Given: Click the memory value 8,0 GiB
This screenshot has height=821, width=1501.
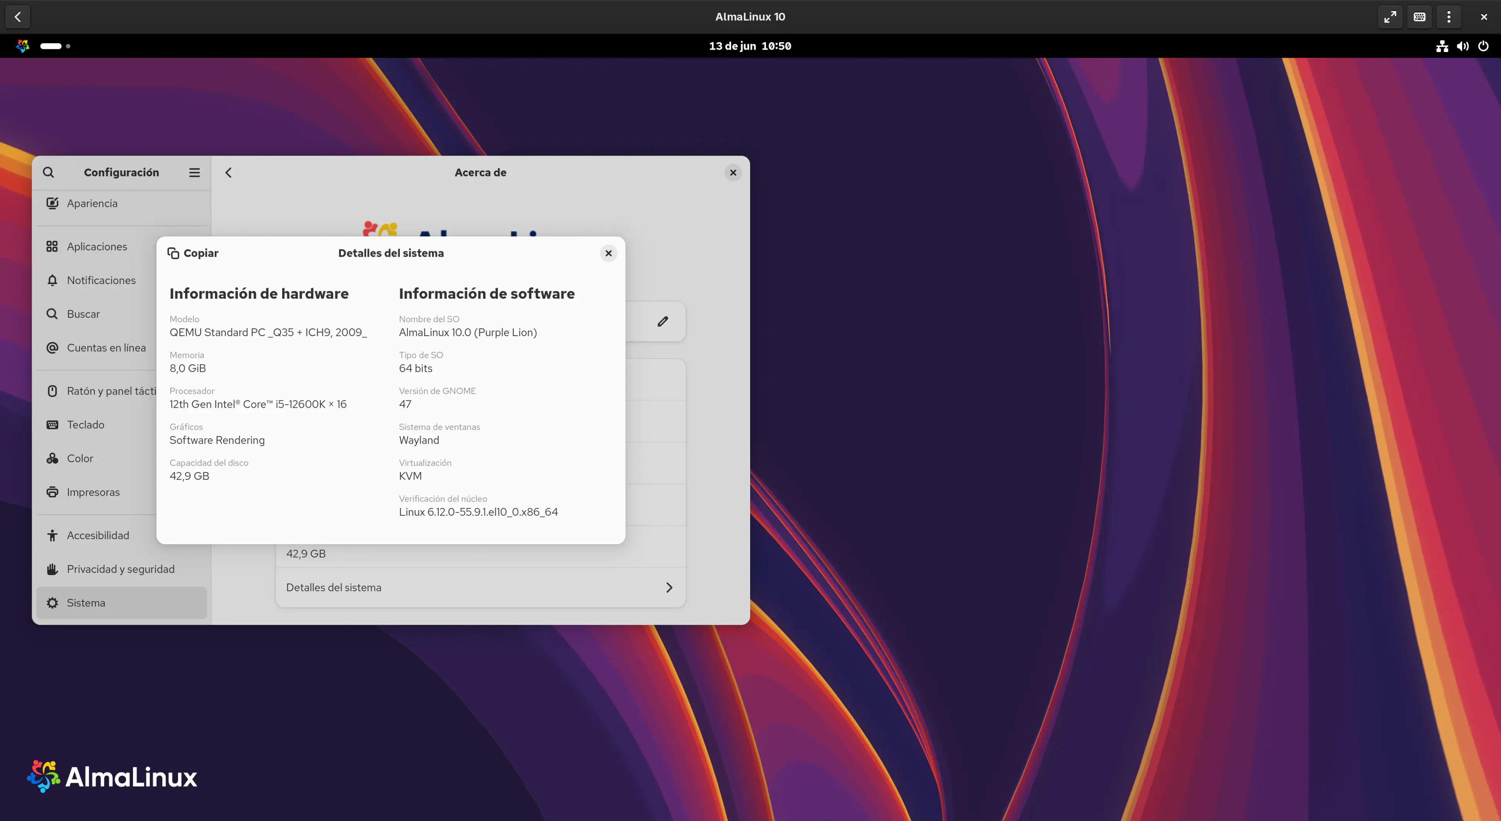Looking at the screenshot, I should click(188, 368).
